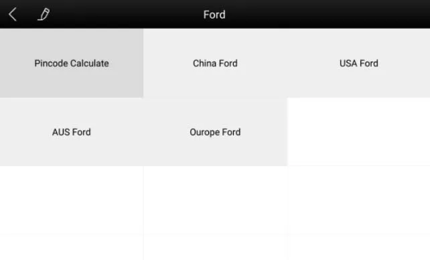Go back using the left arrow icon
The height and width of the screenshot is (260, 430).
click(13, 14)
